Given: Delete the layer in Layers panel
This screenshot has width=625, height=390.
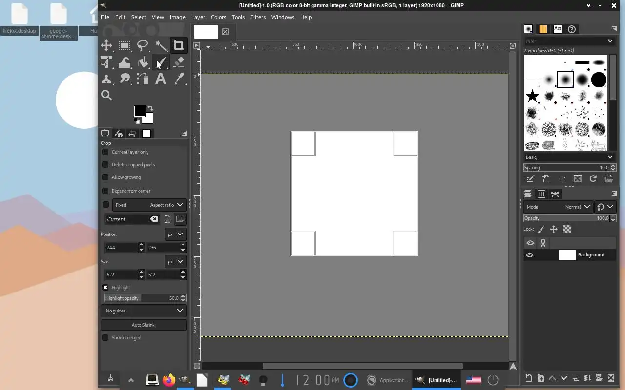Looking at the screenshot, I should click(611, 378).
